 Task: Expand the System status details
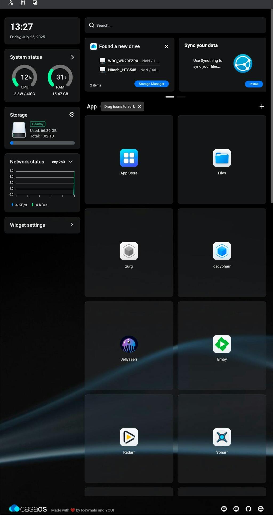[72, 57]
